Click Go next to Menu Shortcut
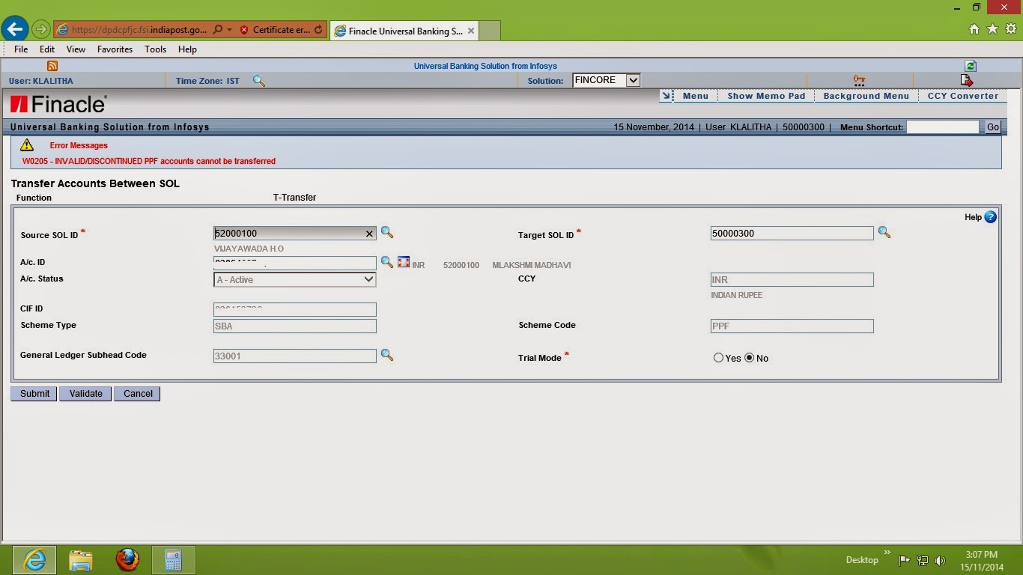Screen dimensions: 1023x575 [992, 127]
